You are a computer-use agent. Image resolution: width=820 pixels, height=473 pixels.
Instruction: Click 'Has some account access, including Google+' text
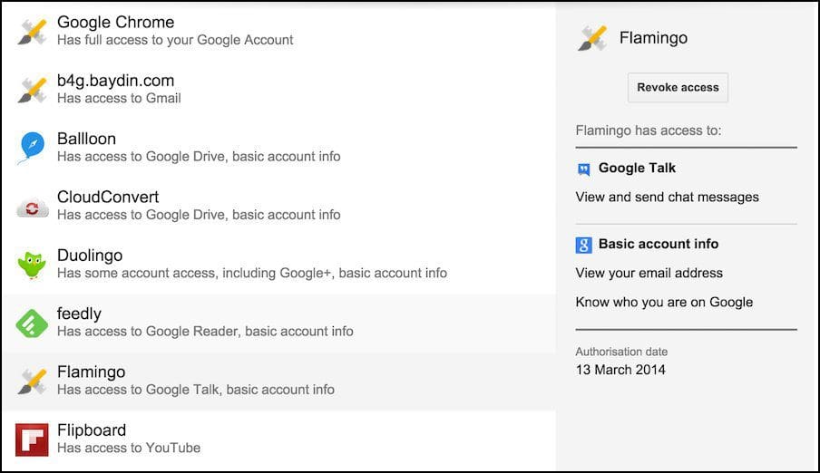coord(252,274)
